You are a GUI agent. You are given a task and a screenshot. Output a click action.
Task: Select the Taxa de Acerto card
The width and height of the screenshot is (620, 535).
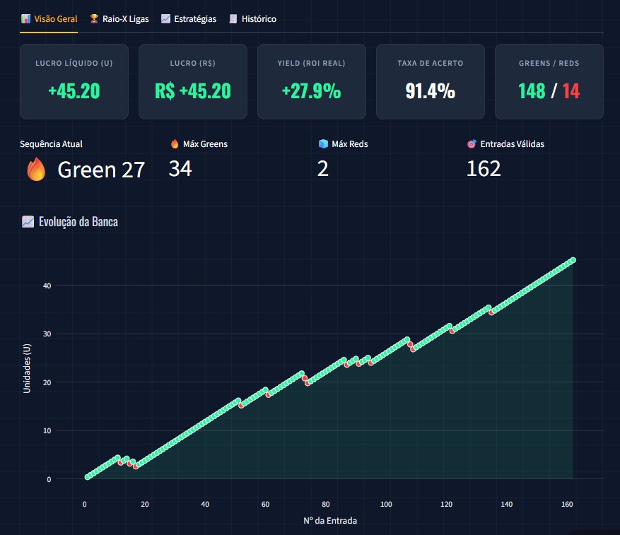click(x=431, y=81)
